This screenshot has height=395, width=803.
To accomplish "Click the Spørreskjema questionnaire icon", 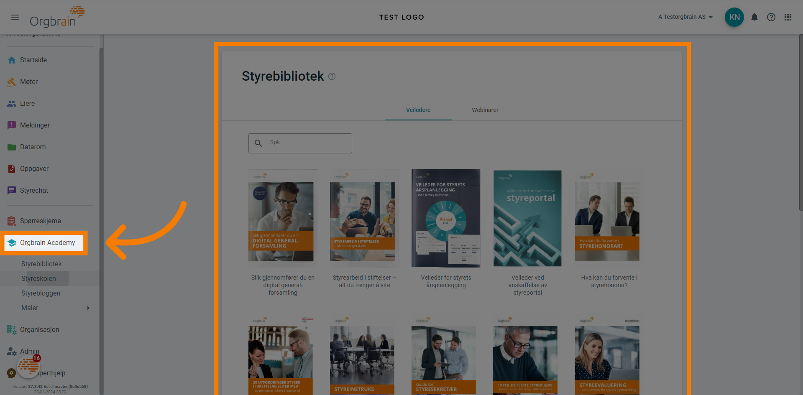I will pyautogui.click(x=12, y=220).
